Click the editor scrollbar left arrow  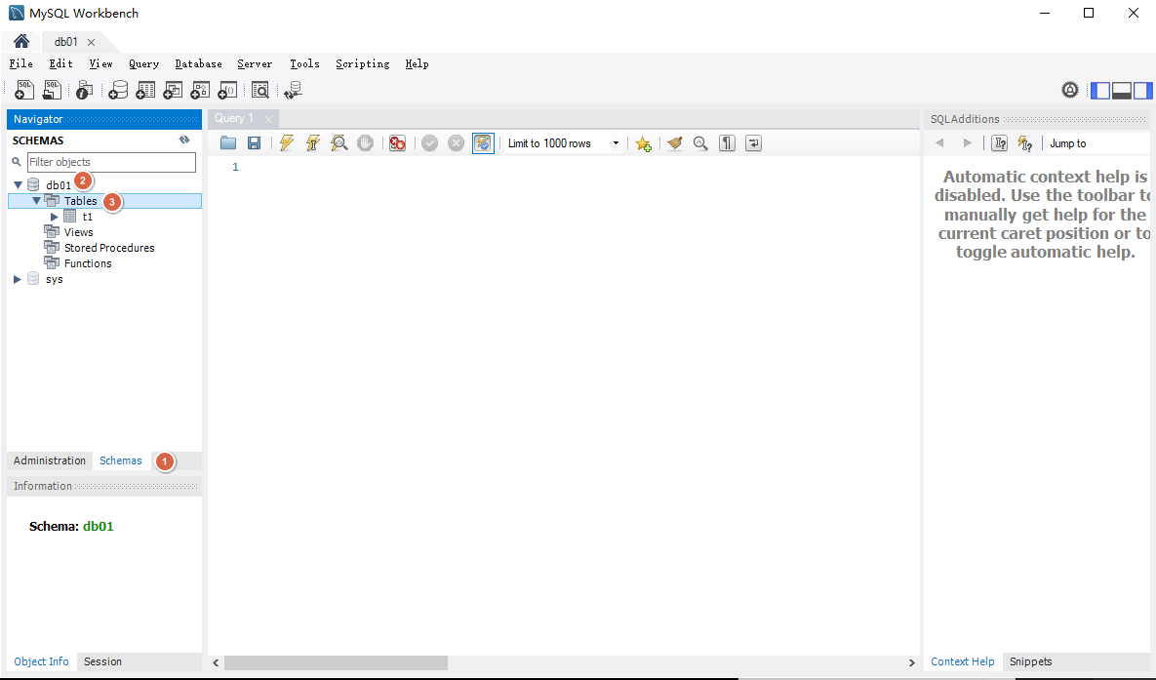(216, 662)
